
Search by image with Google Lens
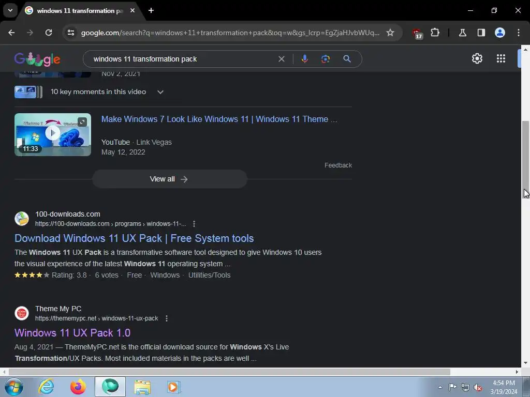tap(326, 59)
